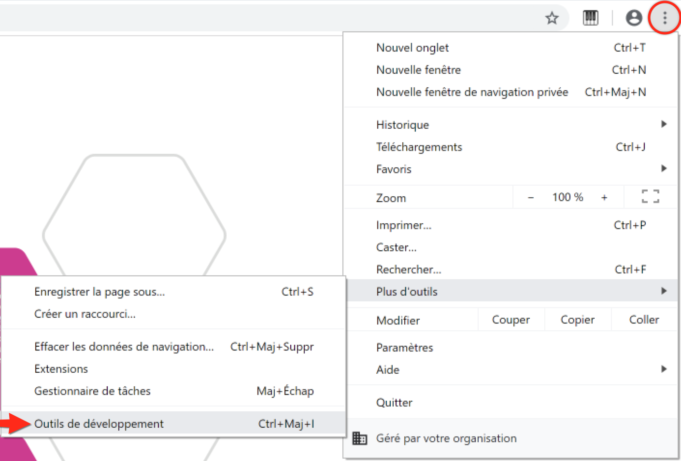Click the building icon beside Géré par votre organisation
The height and width of the screenshot is (461, 681).
coord(360,438)
